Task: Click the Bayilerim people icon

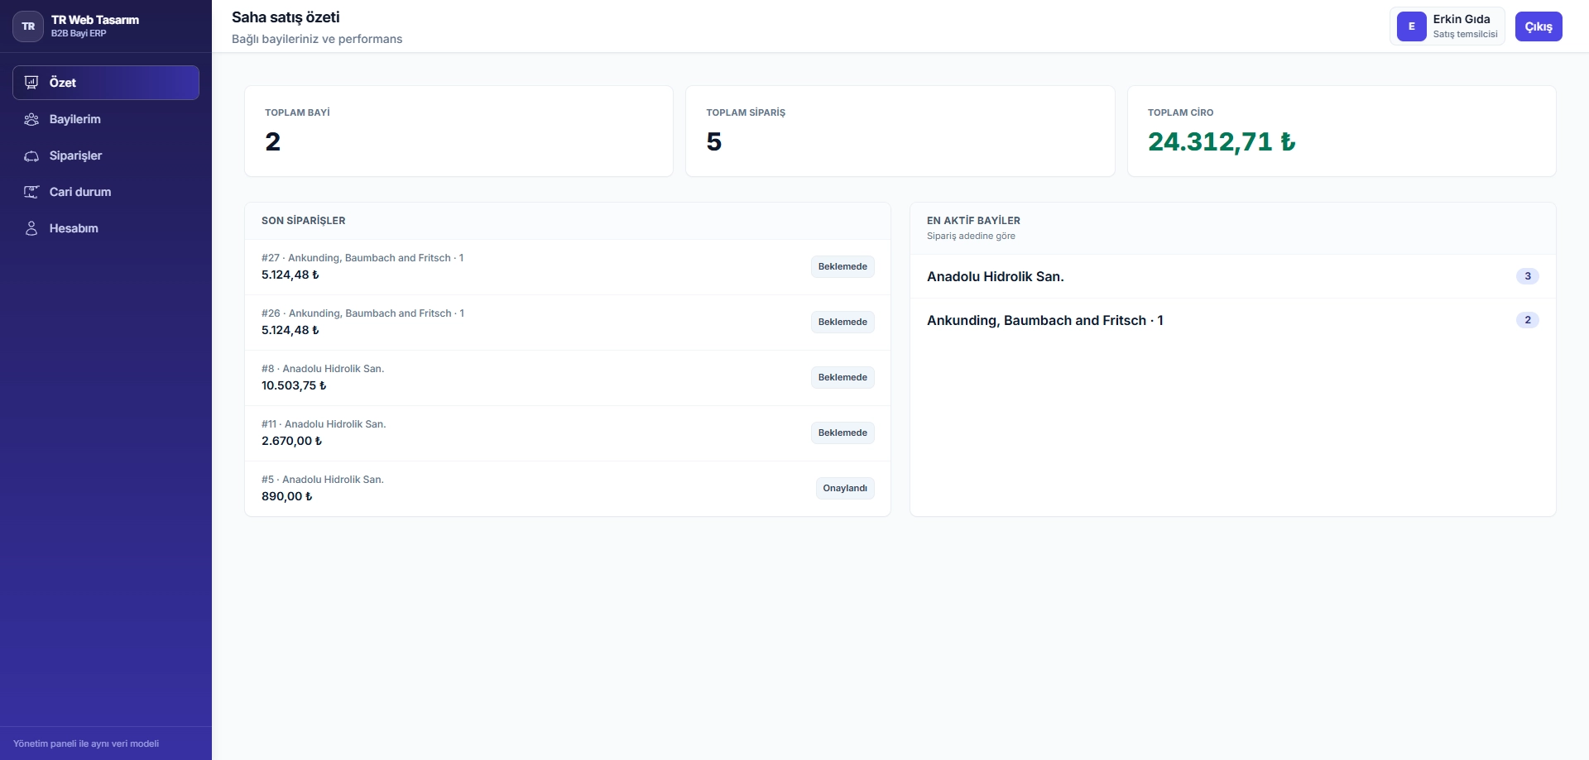Action: [31, 119]
